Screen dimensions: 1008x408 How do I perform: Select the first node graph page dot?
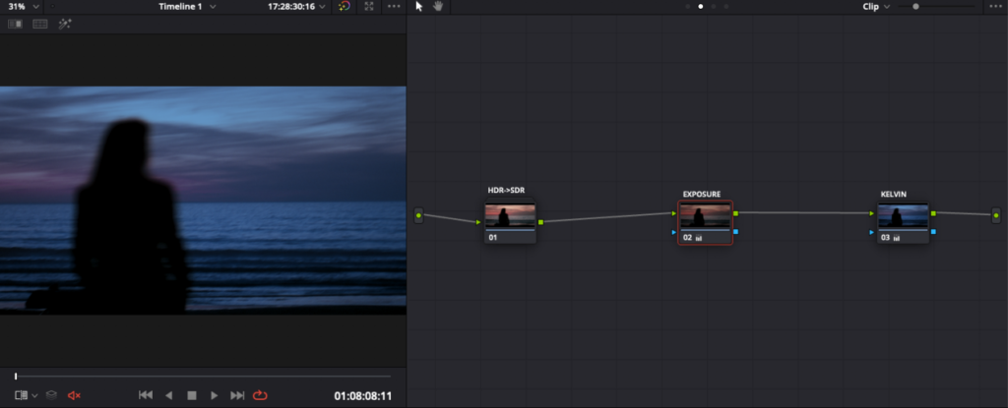point(688,7)
